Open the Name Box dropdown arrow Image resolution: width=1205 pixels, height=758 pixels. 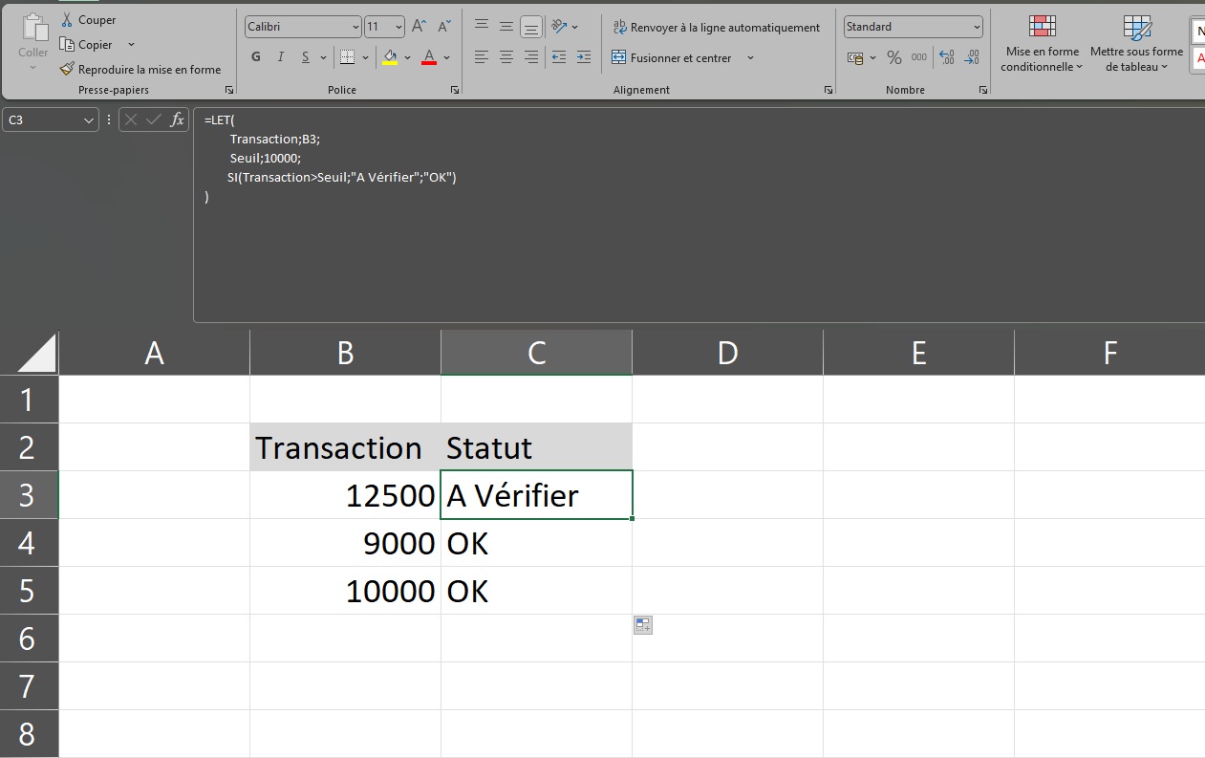(90, 120)
